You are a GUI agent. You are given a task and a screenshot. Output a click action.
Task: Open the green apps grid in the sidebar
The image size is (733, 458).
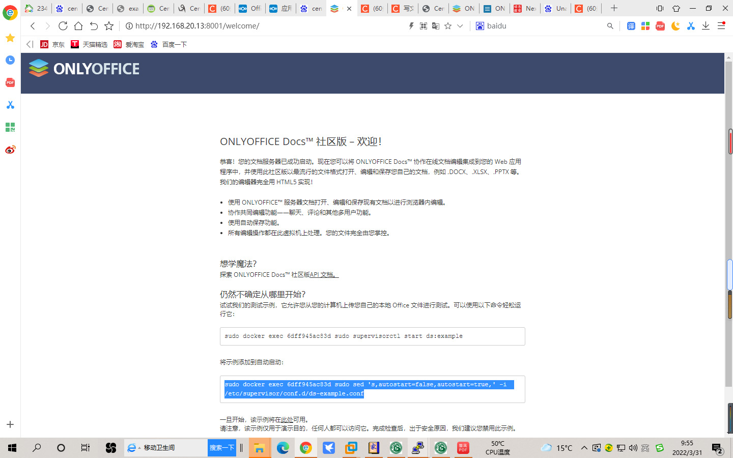(10, 127)
